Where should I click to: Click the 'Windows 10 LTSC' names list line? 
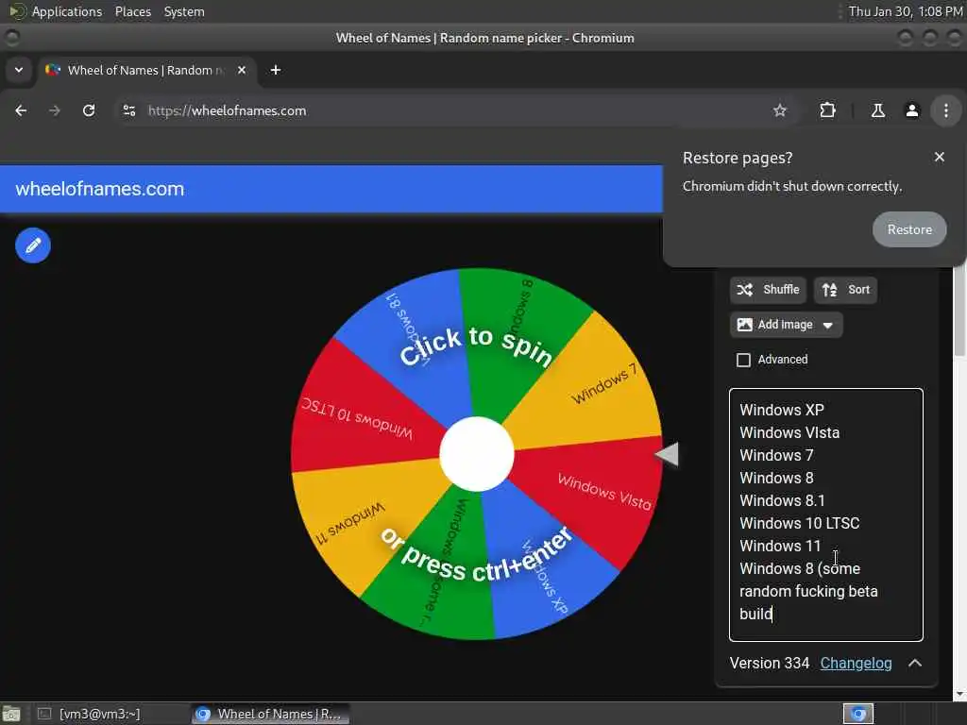point(799,523)
